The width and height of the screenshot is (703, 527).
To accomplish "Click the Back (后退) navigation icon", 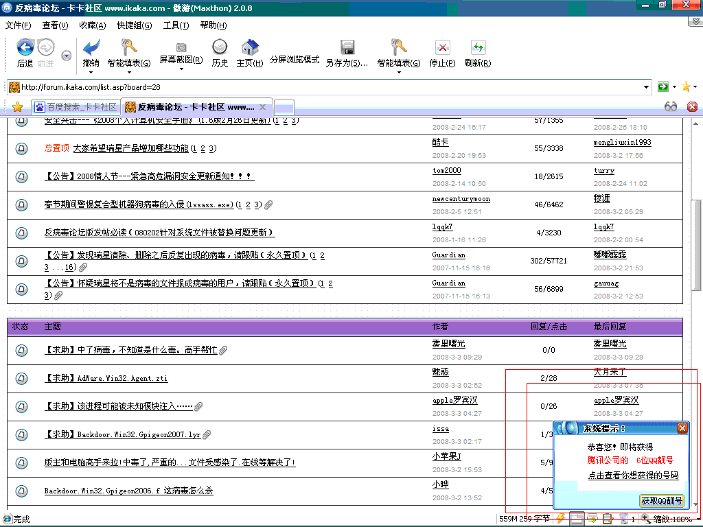I will 25,47.
